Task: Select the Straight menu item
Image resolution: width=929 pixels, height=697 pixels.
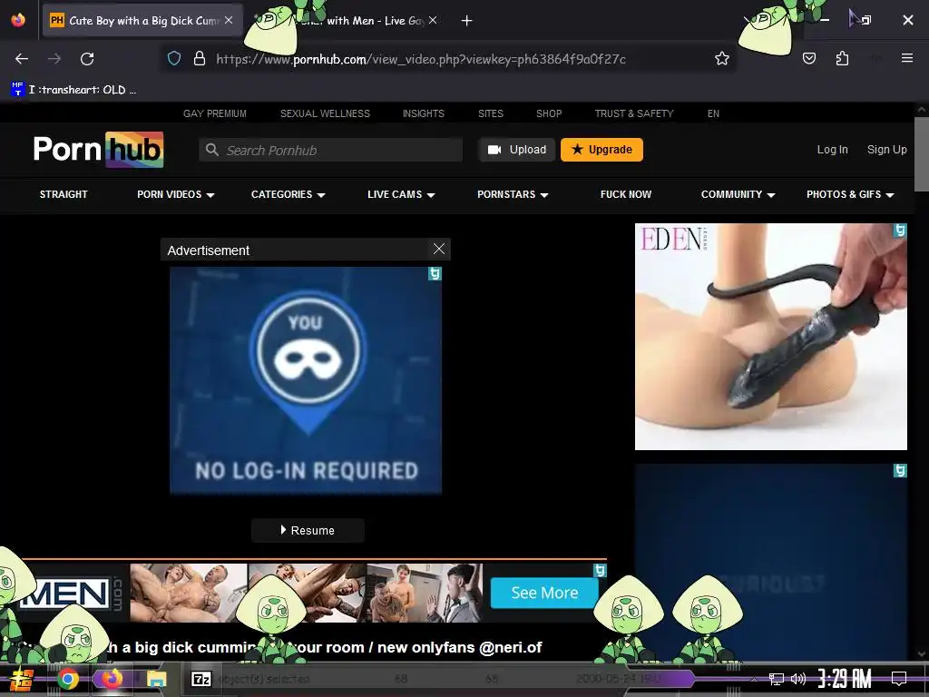Action: pos(64,194)
